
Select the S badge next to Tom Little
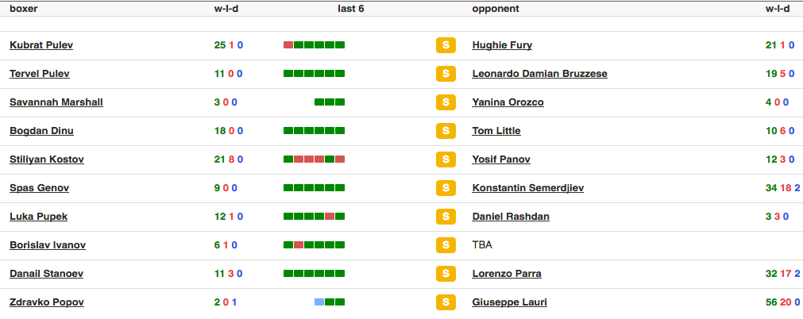click(446, 131)
